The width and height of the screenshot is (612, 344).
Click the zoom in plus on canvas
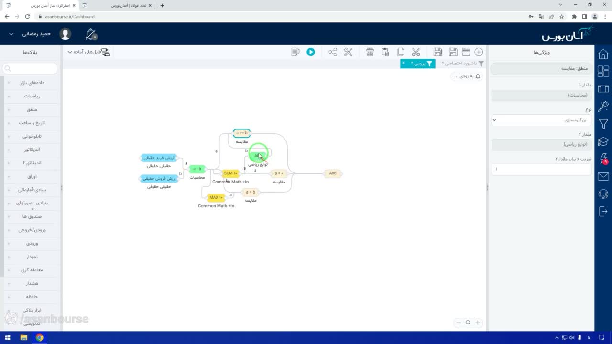point(477,322)
